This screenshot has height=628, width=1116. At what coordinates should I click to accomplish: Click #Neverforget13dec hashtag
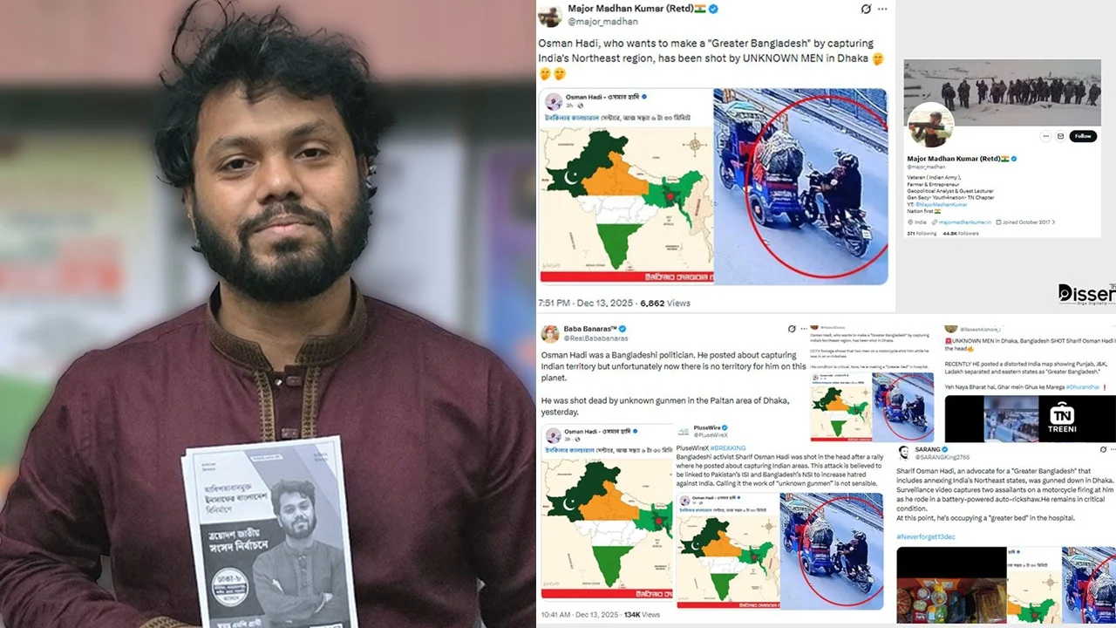point(926,536)
